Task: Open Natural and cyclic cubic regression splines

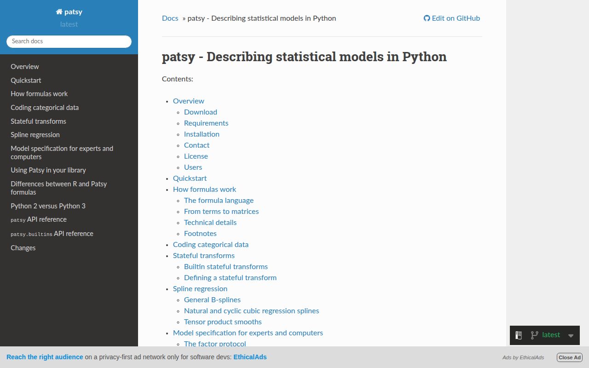Action: (251, 311)
